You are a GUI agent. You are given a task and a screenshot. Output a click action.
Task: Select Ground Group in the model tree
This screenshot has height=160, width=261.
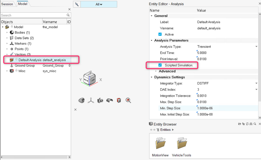[25, 65]
